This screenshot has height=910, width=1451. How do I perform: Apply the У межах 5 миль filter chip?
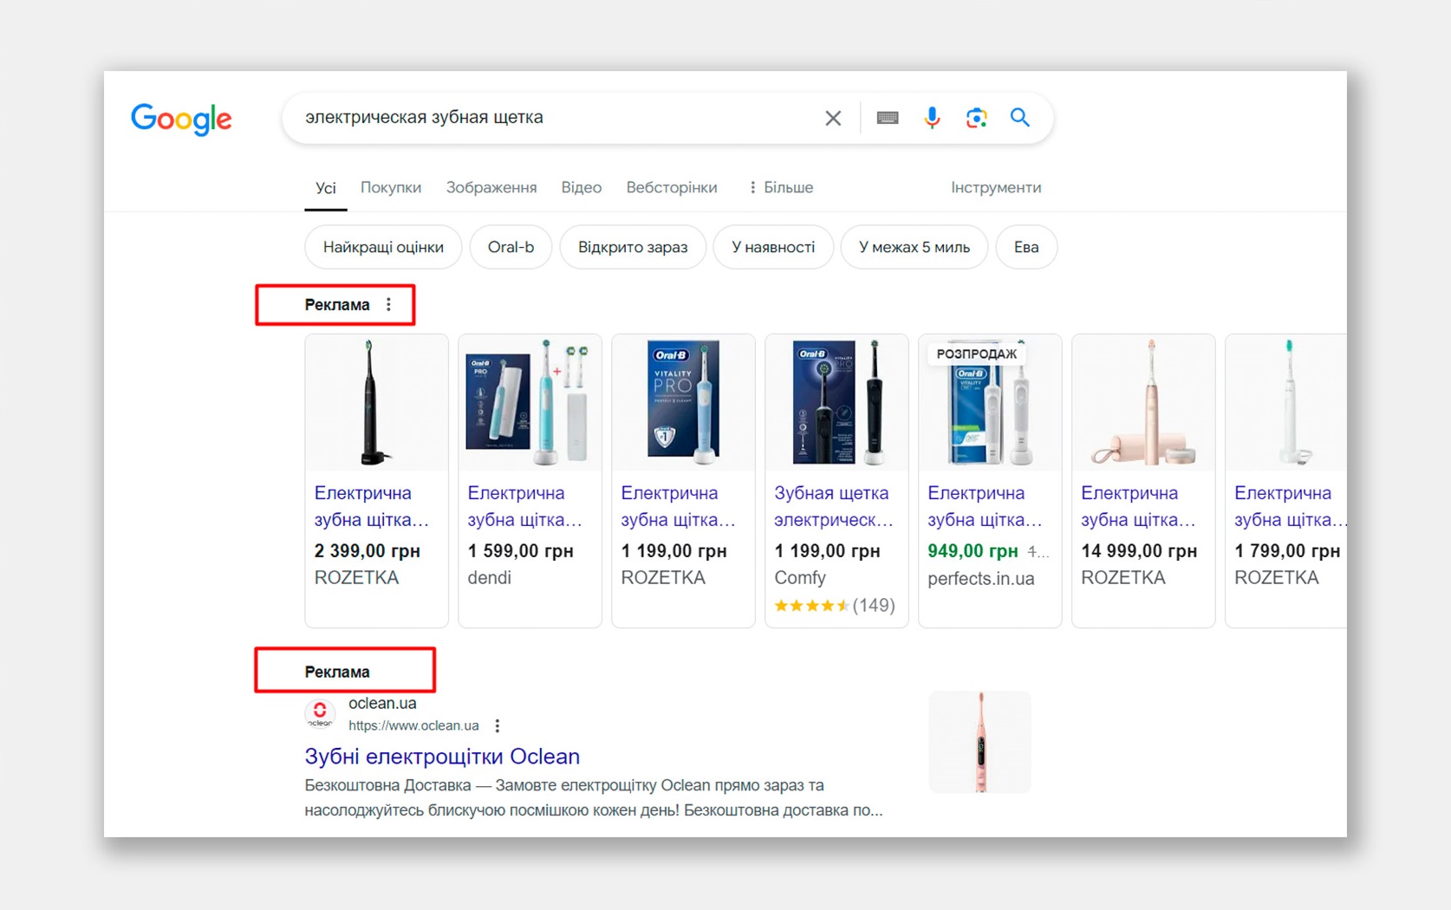(914, 247)
